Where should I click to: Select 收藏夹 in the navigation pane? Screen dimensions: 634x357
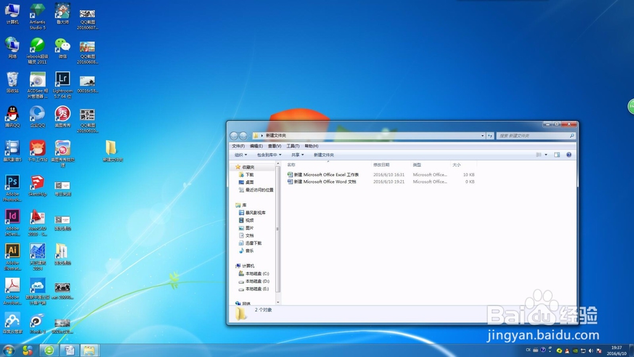[x=245, y=167]
